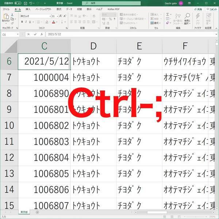The image size is (219, 219).
Task: Select column D header
Action: pos(93,46)
